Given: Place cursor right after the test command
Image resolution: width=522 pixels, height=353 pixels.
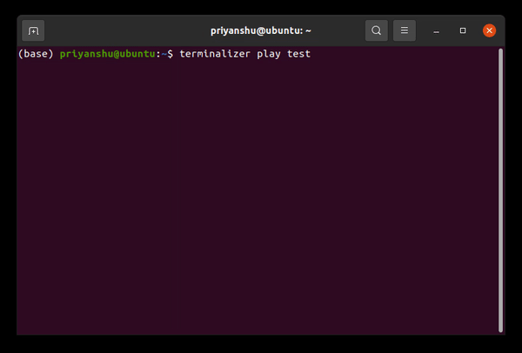Looking at the screenshot, I should coord(314,54).
